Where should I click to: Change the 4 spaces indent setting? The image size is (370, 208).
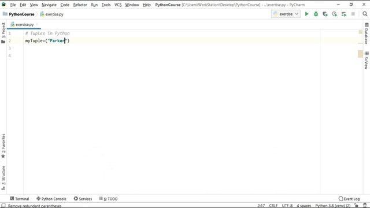coord(304,206)
